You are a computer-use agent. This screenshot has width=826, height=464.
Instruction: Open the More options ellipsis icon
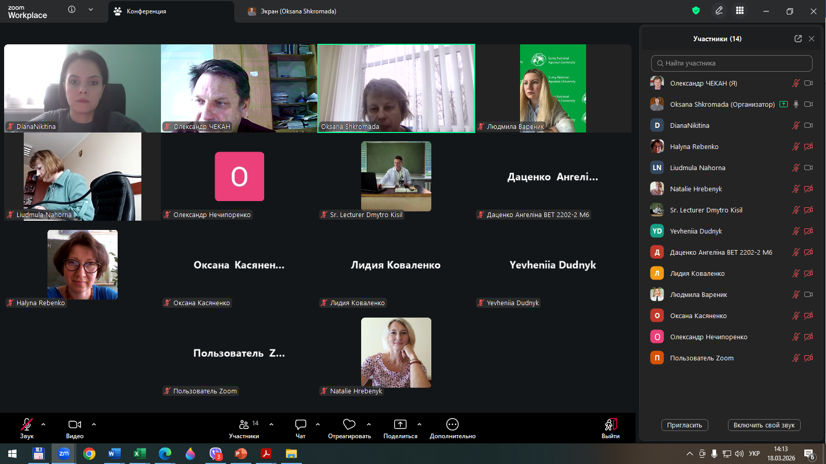[x=452, y=424]
